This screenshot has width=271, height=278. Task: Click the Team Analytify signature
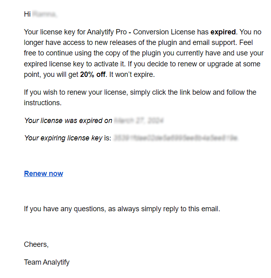coord(47,262)
